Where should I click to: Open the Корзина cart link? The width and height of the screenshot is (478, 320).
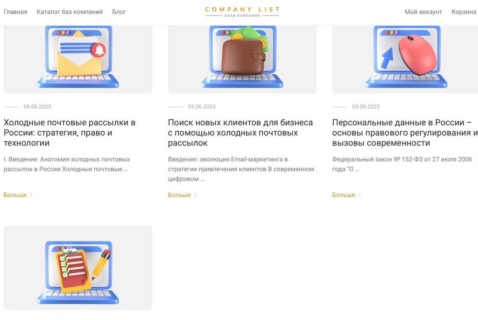tap(464, 12)
